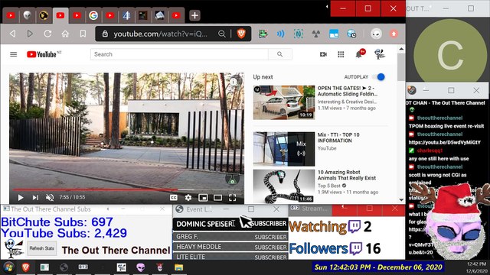Reload the current page
The width and height of the screenshot is (490, 275).
click(x=47, y=34)
